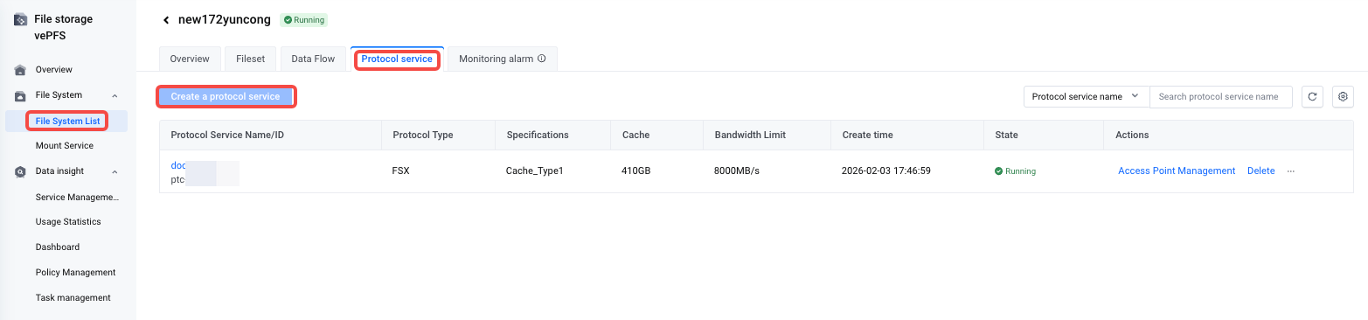1368x320 pixels.
Task: Click the Data insight icon in sidebar
Action: (20, 171)
